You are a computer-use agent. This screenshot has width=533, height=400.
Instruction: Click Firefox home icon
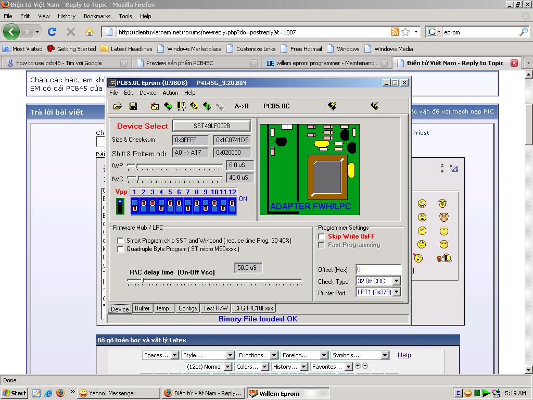(89, 32)
